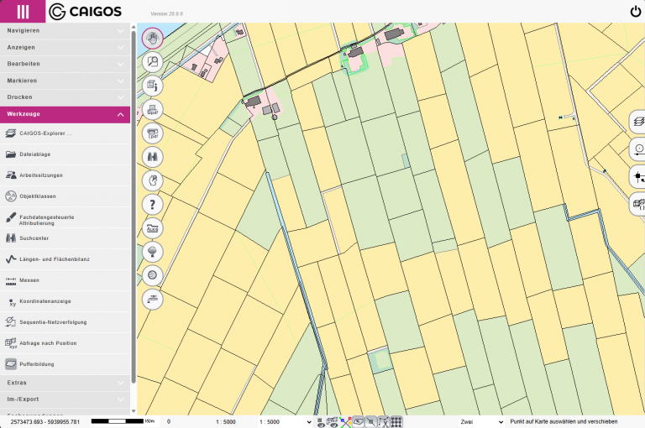
Task: Expand the Extras section
Action: click(x=65, y=383)
